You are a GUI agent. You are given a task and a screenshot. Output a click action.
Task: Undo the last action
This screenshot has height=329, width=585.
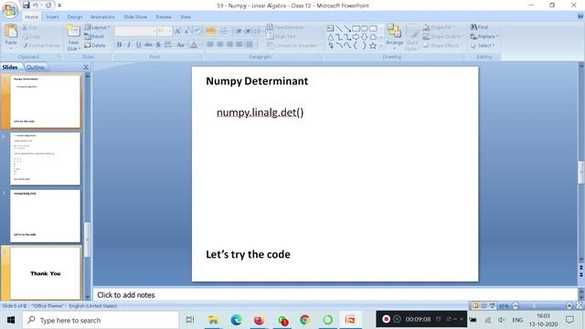point(36,5)
